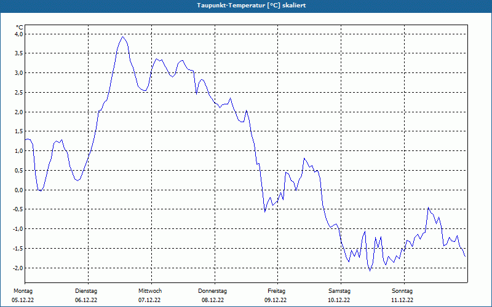Image resolution: width=492 pixels, height=307 pixels.
Task: Click the 09.12.22 date label
Action: (x=276, y=300)
